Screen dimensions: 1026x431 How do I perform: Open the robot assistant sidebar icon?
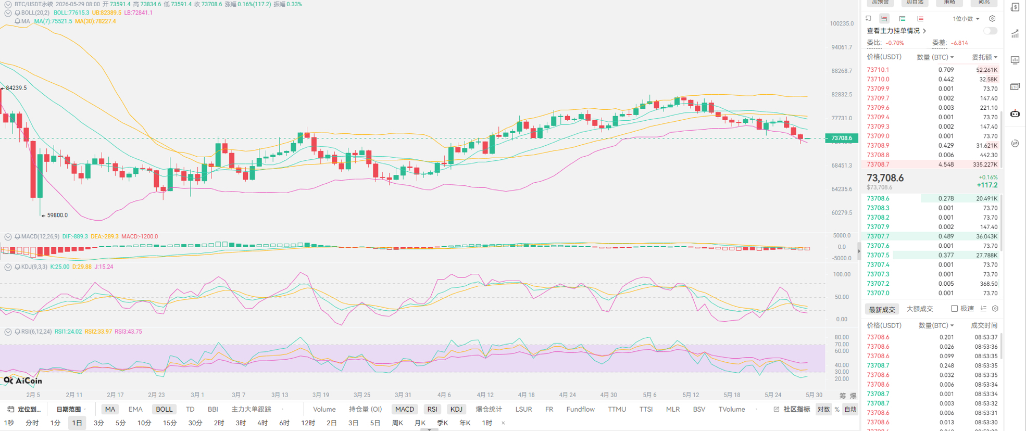tap(1015, 113)
